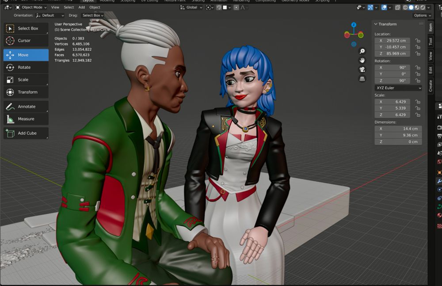Open the Select menu
The height and width of the screenshot is (286, 442).
(69, 8)
